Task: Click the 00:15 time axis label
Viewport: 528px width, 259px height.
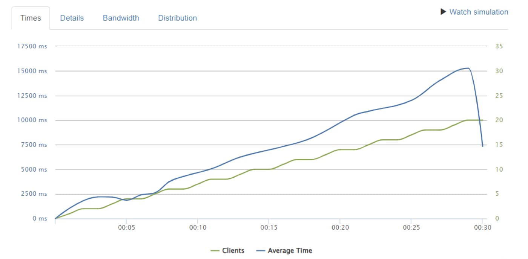Action: tap(269, 228)
